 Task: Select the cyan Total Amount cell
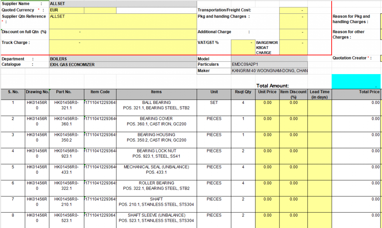click(356, 81)
